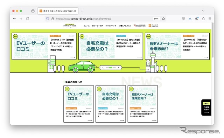The image size is (224, 138).
Task: Reset the 50% zoom level badge
Action: point(156,19)
